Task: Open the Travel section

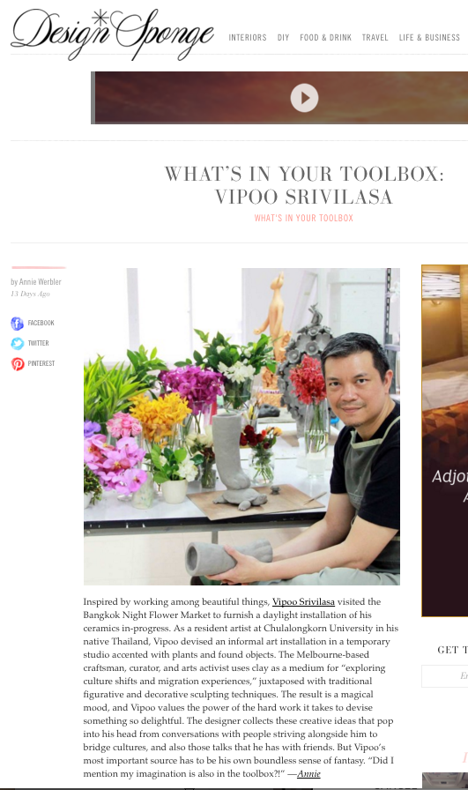Action: [x=375, y=38]
